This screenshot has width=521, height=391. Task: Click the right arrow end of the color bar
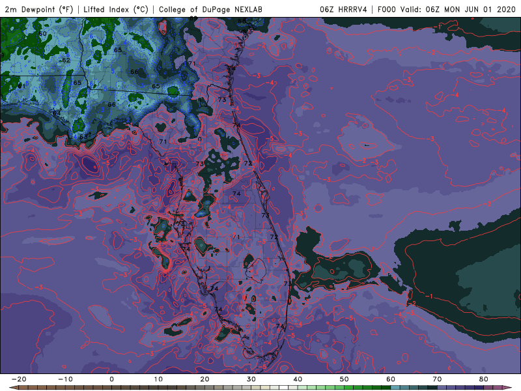pyautogui.click(x=507, y=387)
